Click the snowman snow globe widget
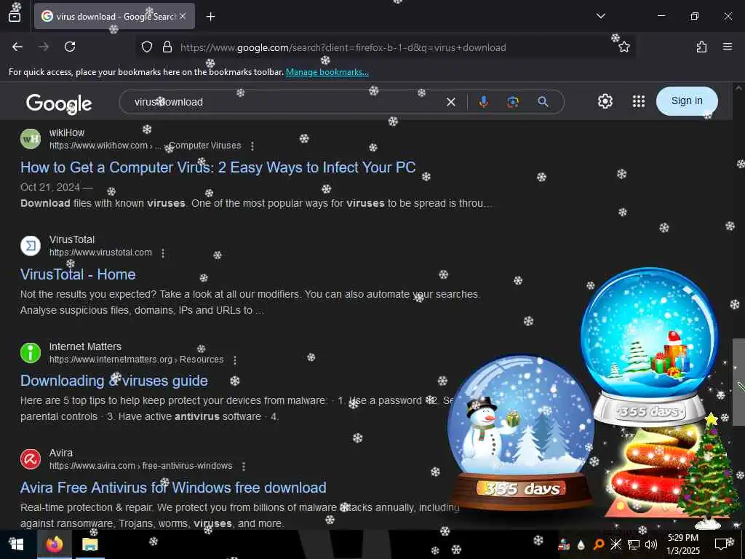 coord(521,432)
